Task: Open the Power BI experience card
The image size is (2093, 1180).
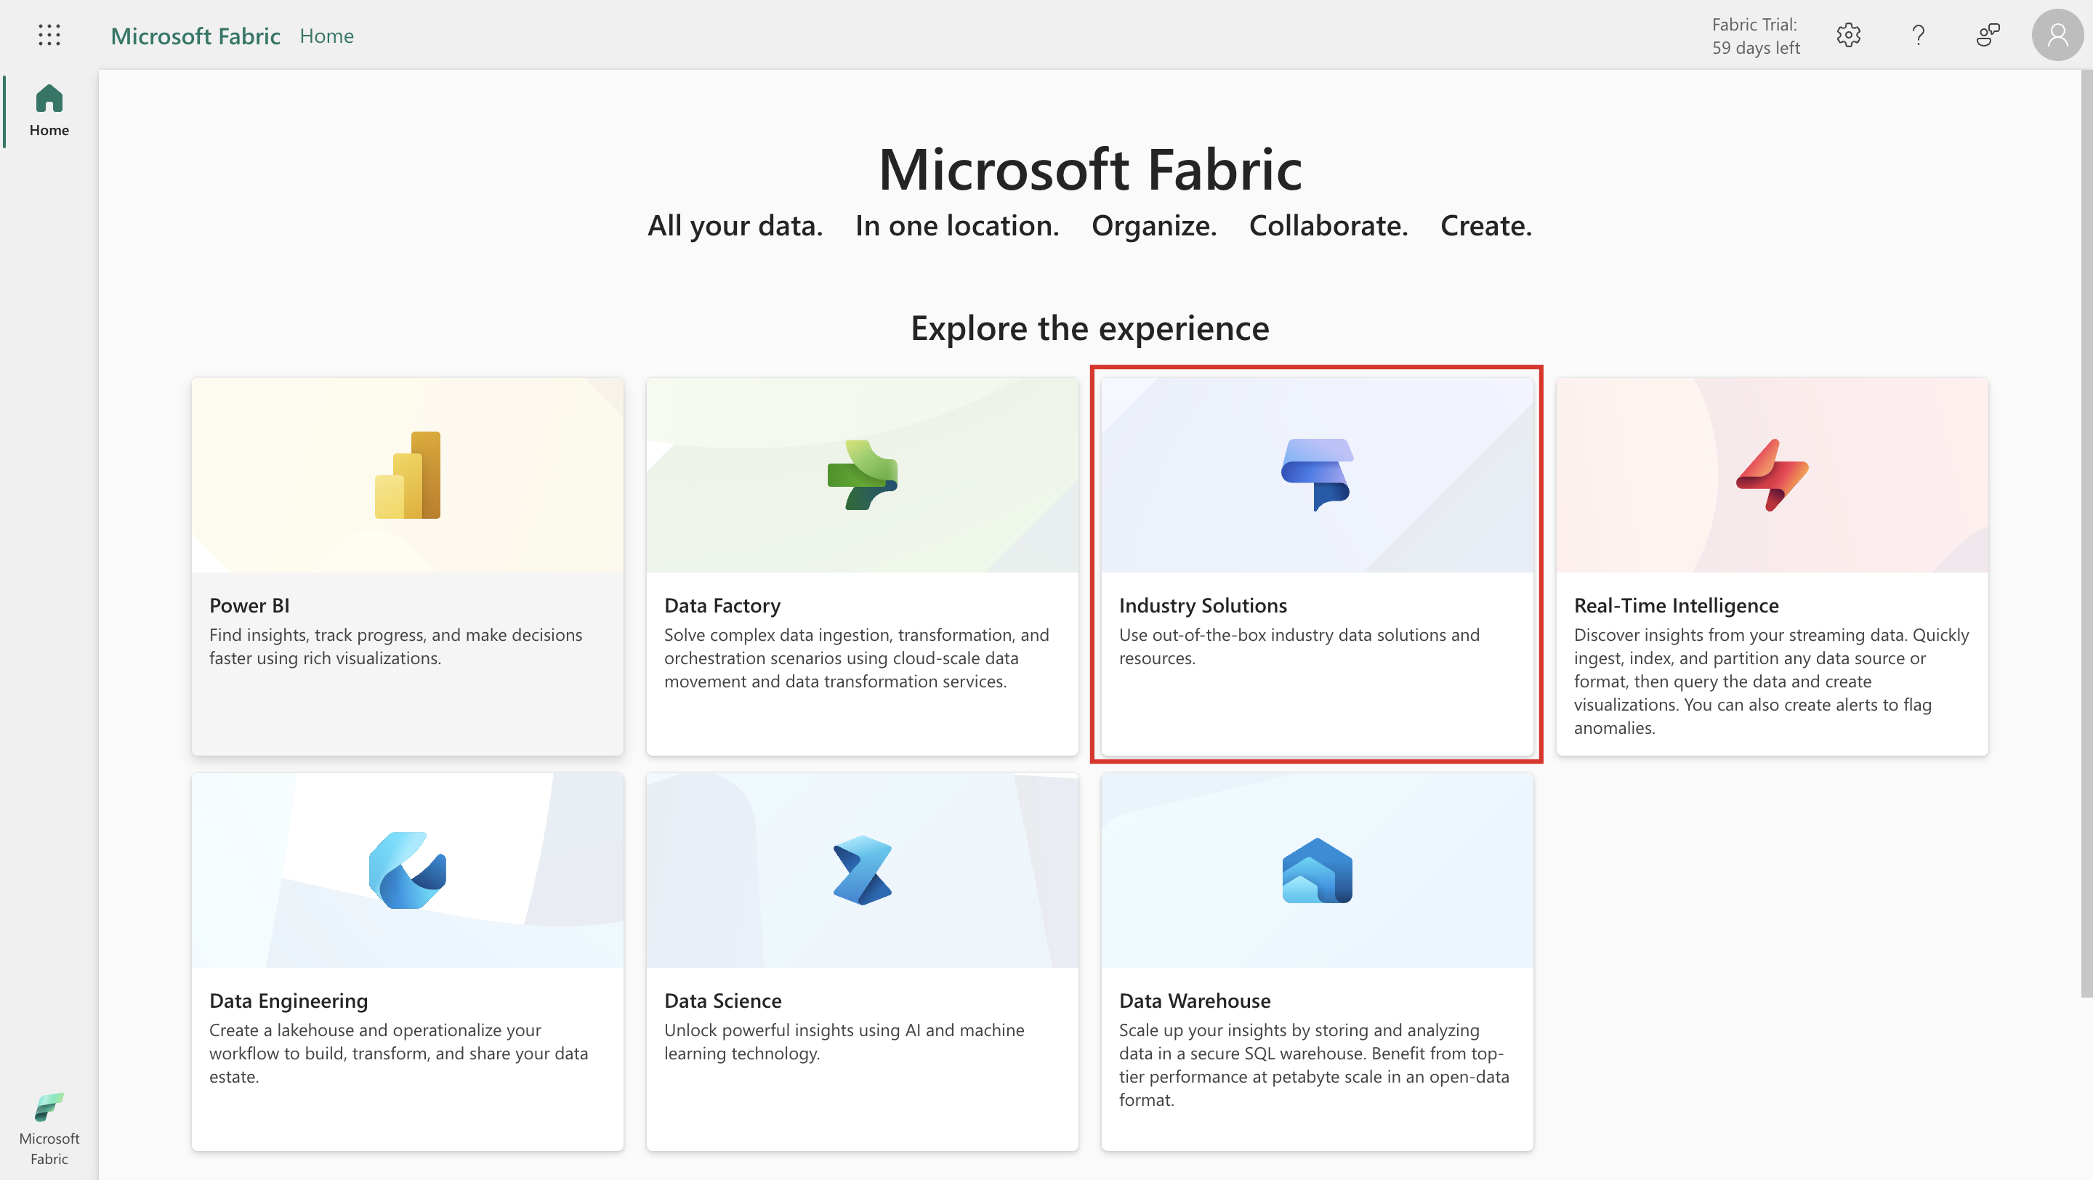Action: coord(407,566)
